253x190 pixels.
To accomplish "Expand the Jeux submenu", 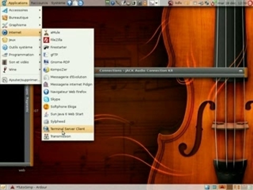I will pyautogui.click(x=21, y=40).
